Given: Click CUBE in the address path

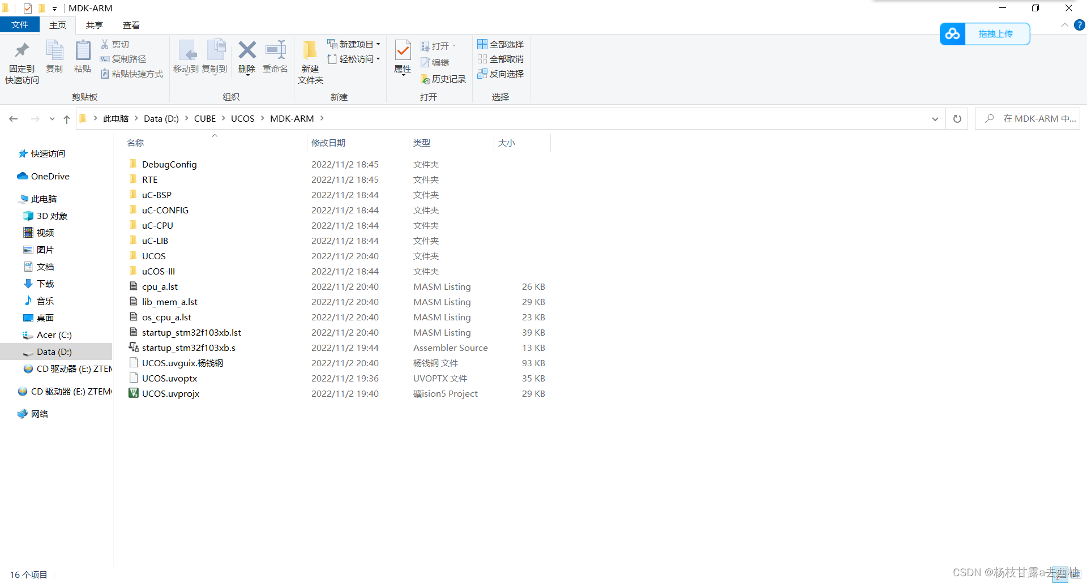Looking at the screenshot, I should click(205, 118).
